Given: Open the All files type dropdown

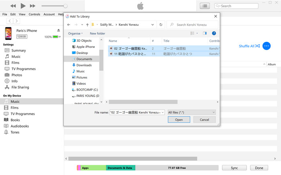Looking at the screenshot, I should tap(191, 112).
